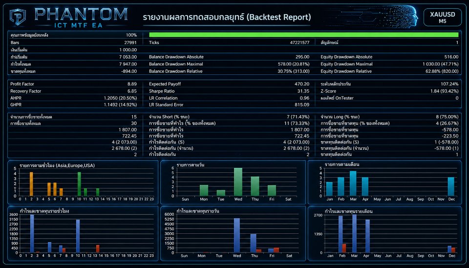The height and width of the screenshot is (268, 469).
Task: Click the PHANTOM ICT MTF EA wordmark
Action: (81, 18)
